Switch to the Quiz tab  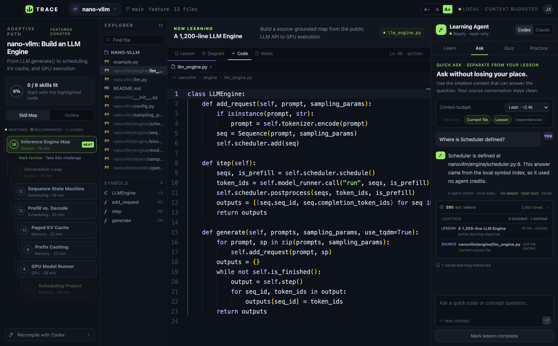[509, 48]
